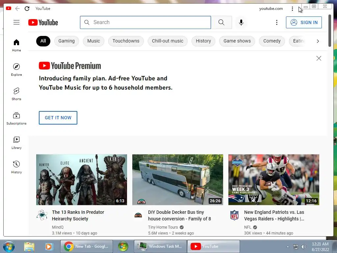Screen dimensions: 337x253
Task: Click the YouTube app icon in the title bar
Action: [9, 8]
